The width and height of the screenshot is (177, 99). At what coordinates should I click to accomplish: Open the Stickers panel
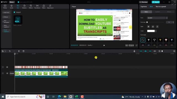pos(24,7)
